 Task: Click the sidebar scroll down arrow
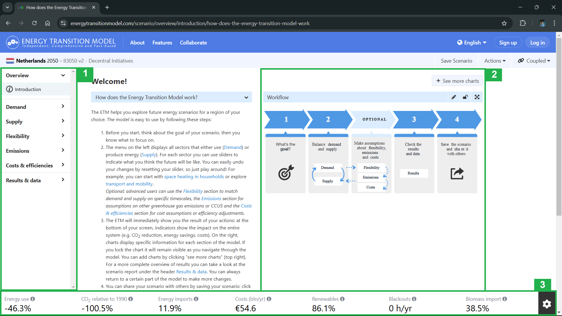point(73,287)
